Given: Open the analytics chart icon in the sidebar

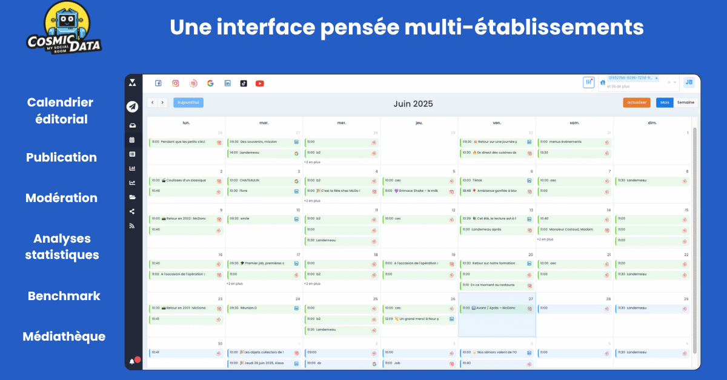Looking at the screenshot, I should click(132, 167).
